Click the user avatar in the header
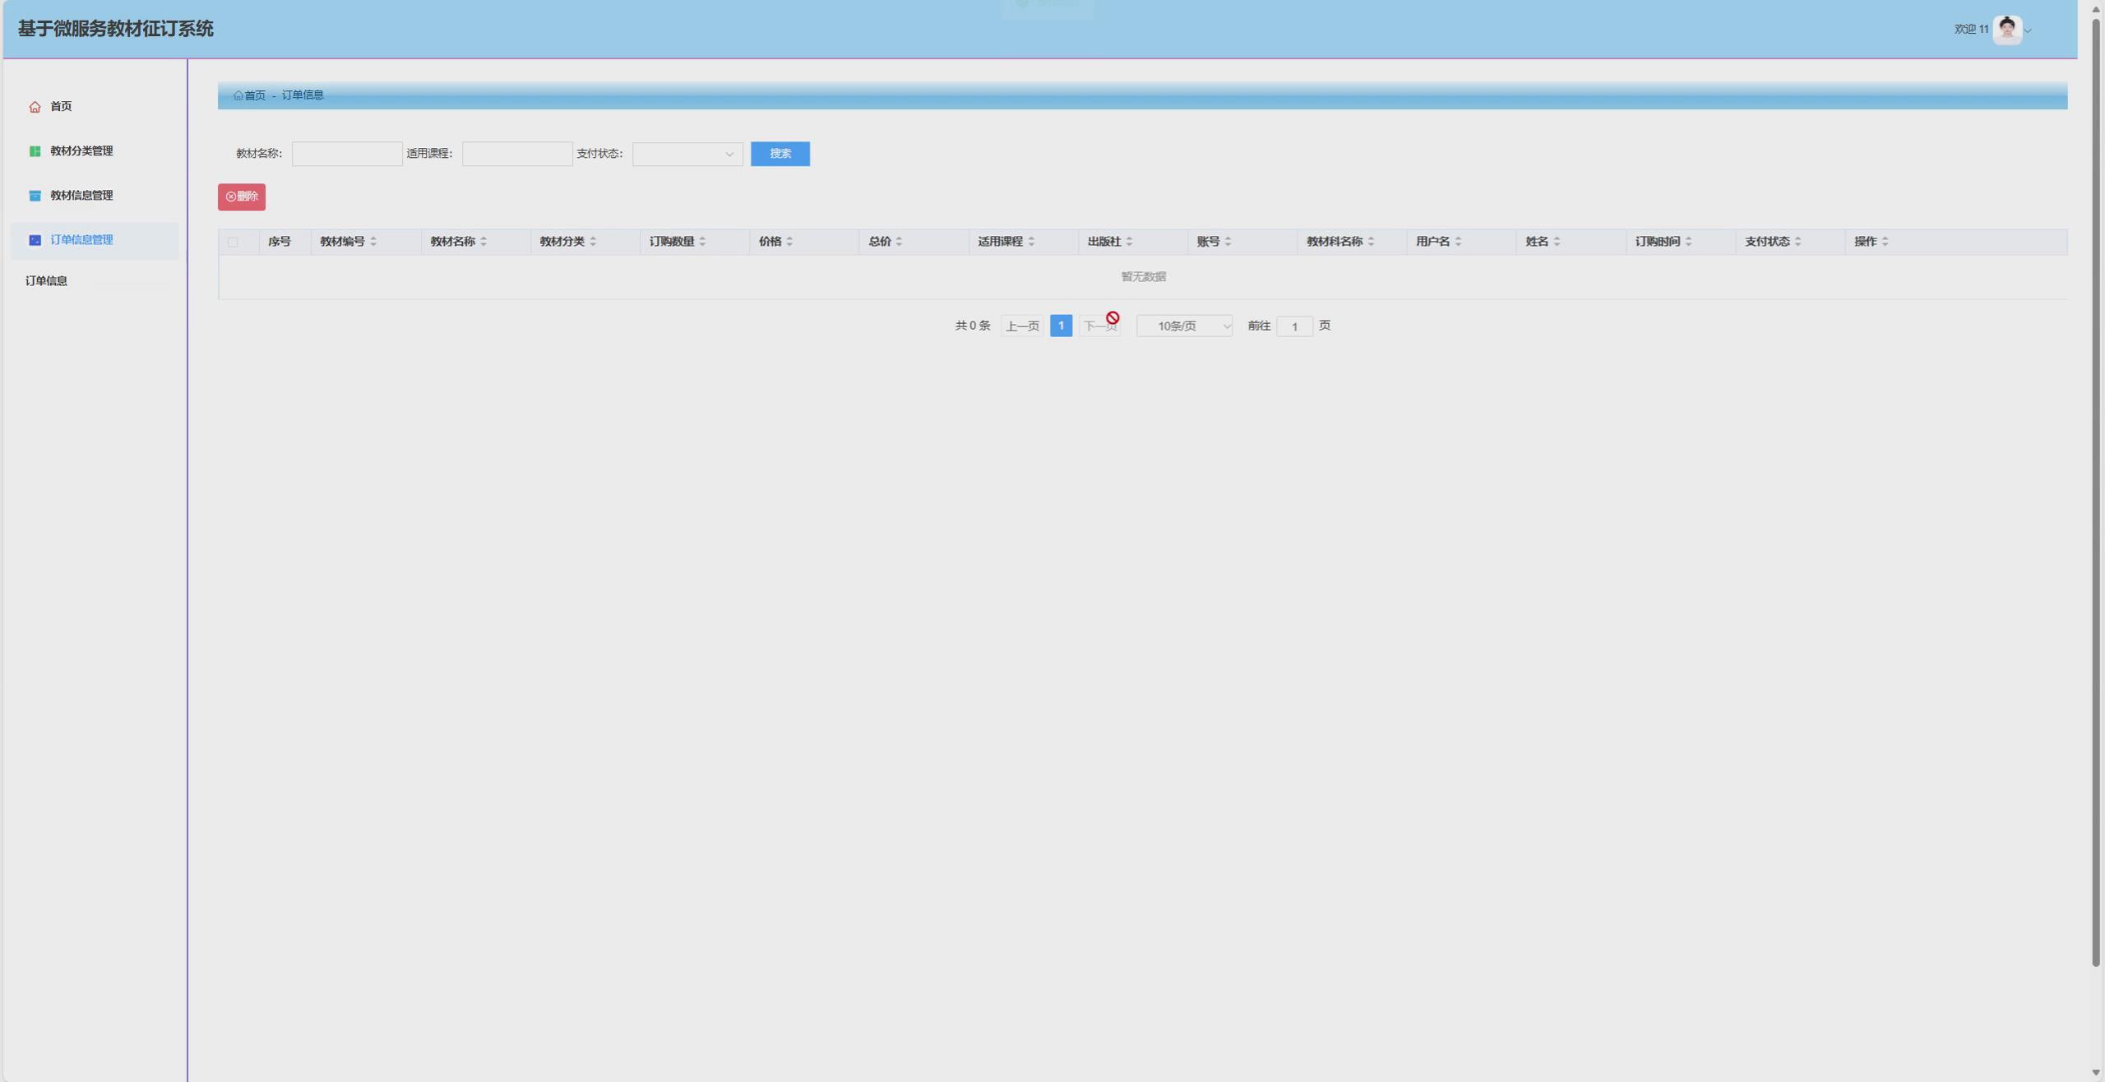The width and height of the screenshot is (2105, 1082). (x=2006, y=30)
